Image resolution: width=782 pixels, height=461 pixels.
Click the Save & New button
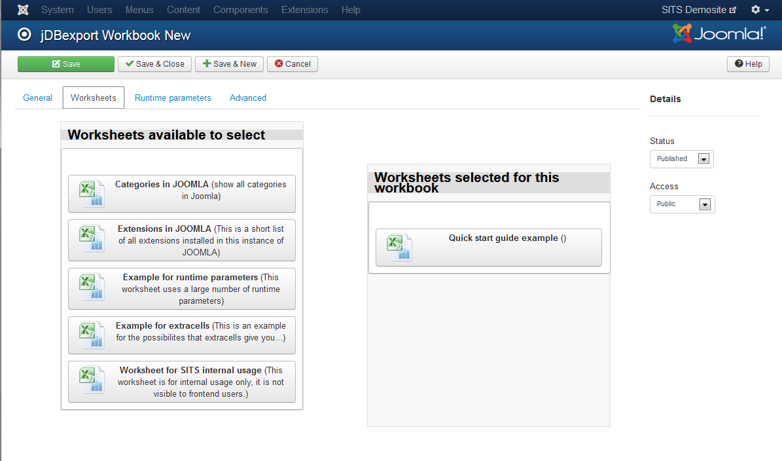[229, 64]
